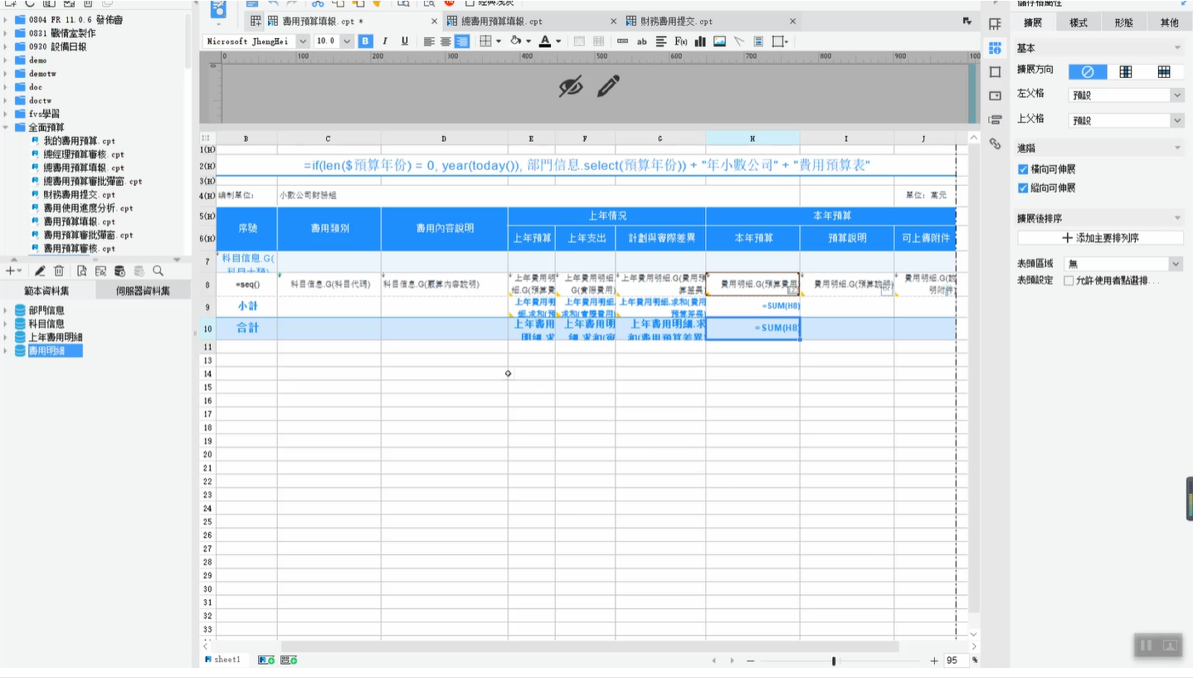Toggle the crossed-out eye visibility icon
Screen dimensions: 1193x678
point(571,85)
